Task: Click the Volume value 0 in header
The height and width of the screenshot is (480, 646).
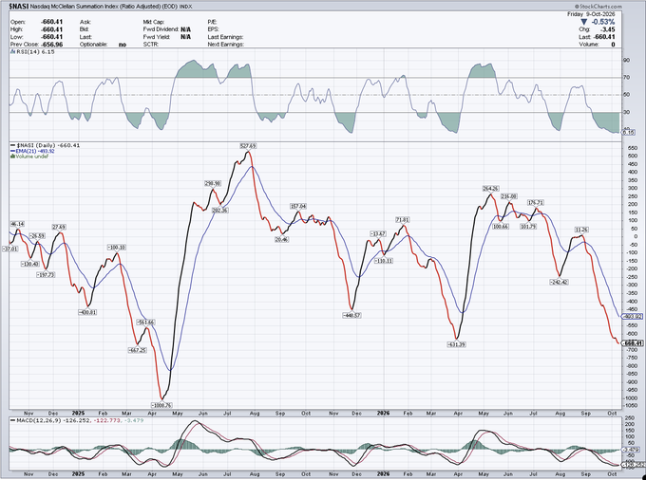Action: click(613, 45)
